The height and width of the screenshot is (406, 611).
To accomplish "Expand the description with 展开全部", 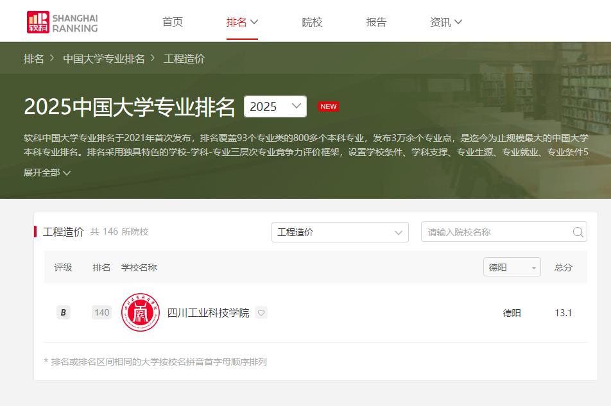I will click(x=47, y=173).
